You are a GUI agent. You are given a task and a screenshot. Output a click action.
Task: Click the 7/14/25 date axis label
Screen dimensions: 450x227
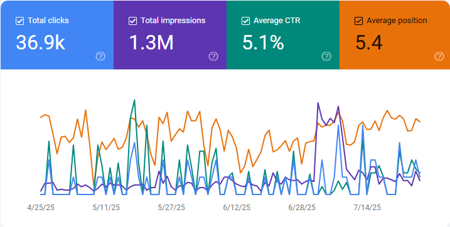click(x=367, y=207)
